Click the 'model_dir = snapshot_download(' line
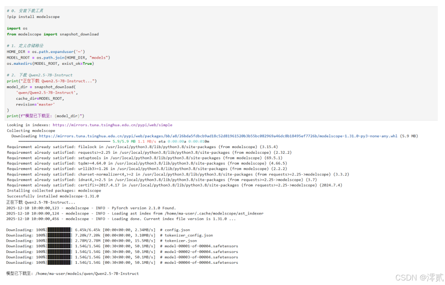This screenshot has height=285, width=445. click(x=41, y=87)
